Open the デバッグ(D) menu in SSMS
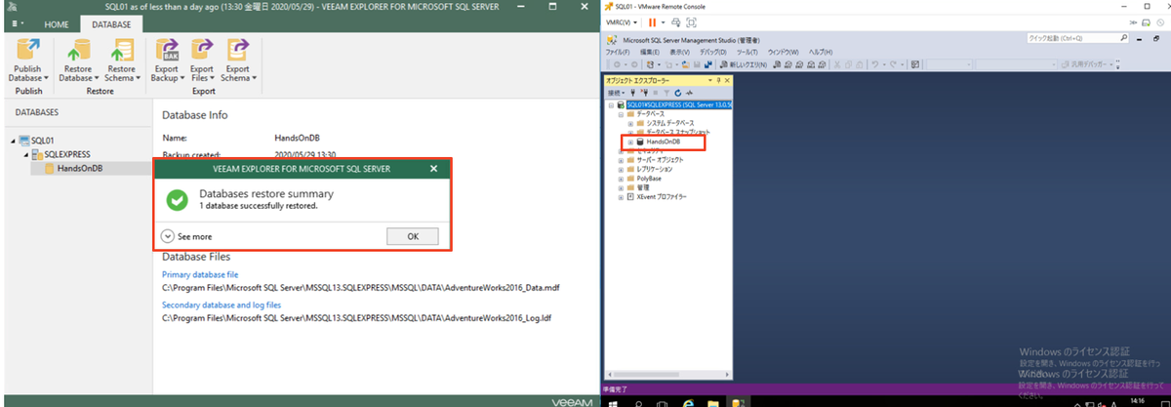1171x407 pixels. pyautogui.click(x=715, y=51)
